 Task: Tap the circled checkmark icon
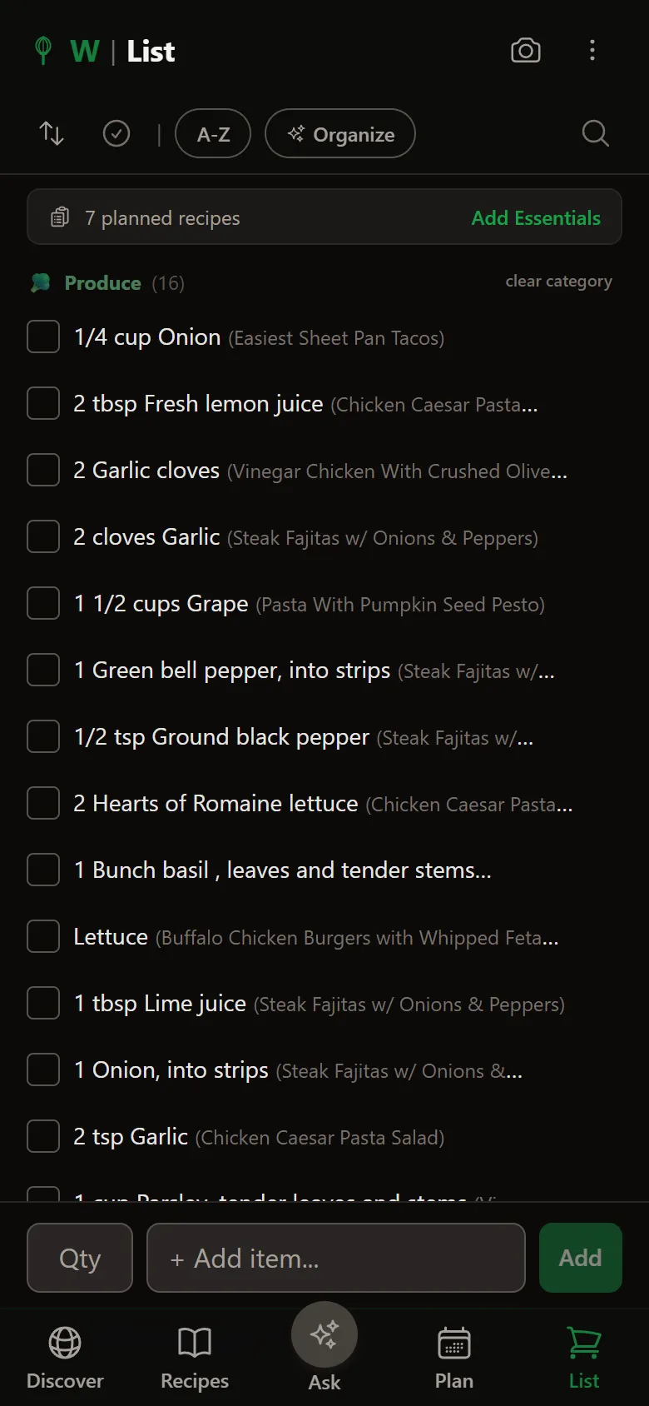coord(116,133)
